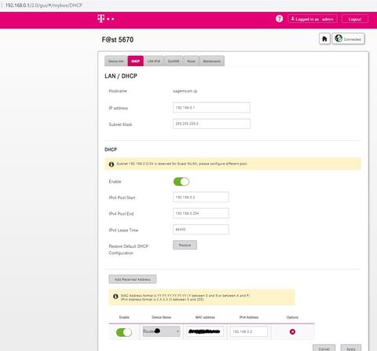The height and width of the screenshot is (351, 377).
Task: Click the IPv4 Pool Start field
Action: [201, 197]
